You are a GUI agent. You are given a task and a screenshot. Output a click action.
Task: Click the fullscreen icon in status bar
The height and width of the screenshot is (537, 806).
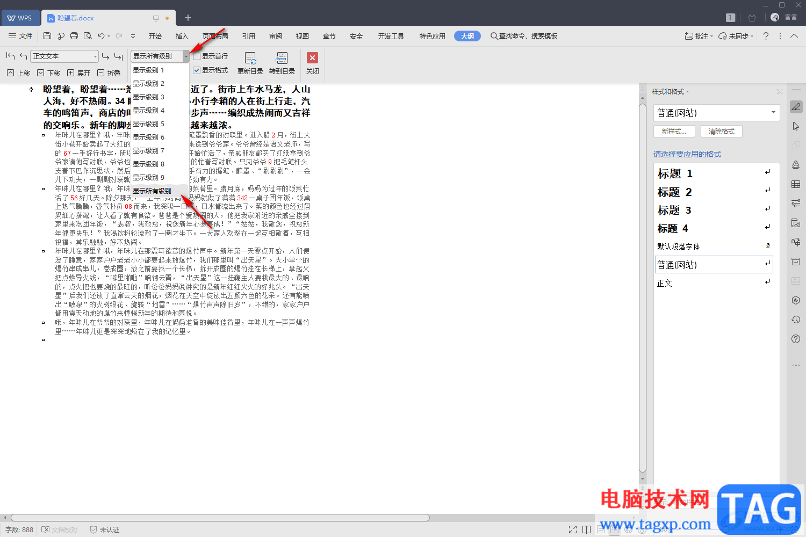[x=573, y=529]
